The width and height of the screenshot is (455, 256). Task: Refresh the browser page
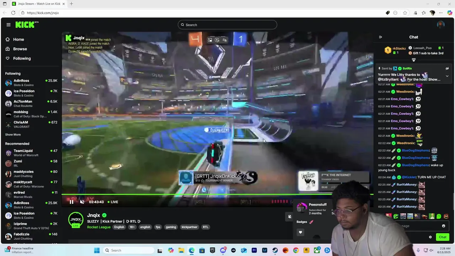pyautogui.click(x=13, y=13)
